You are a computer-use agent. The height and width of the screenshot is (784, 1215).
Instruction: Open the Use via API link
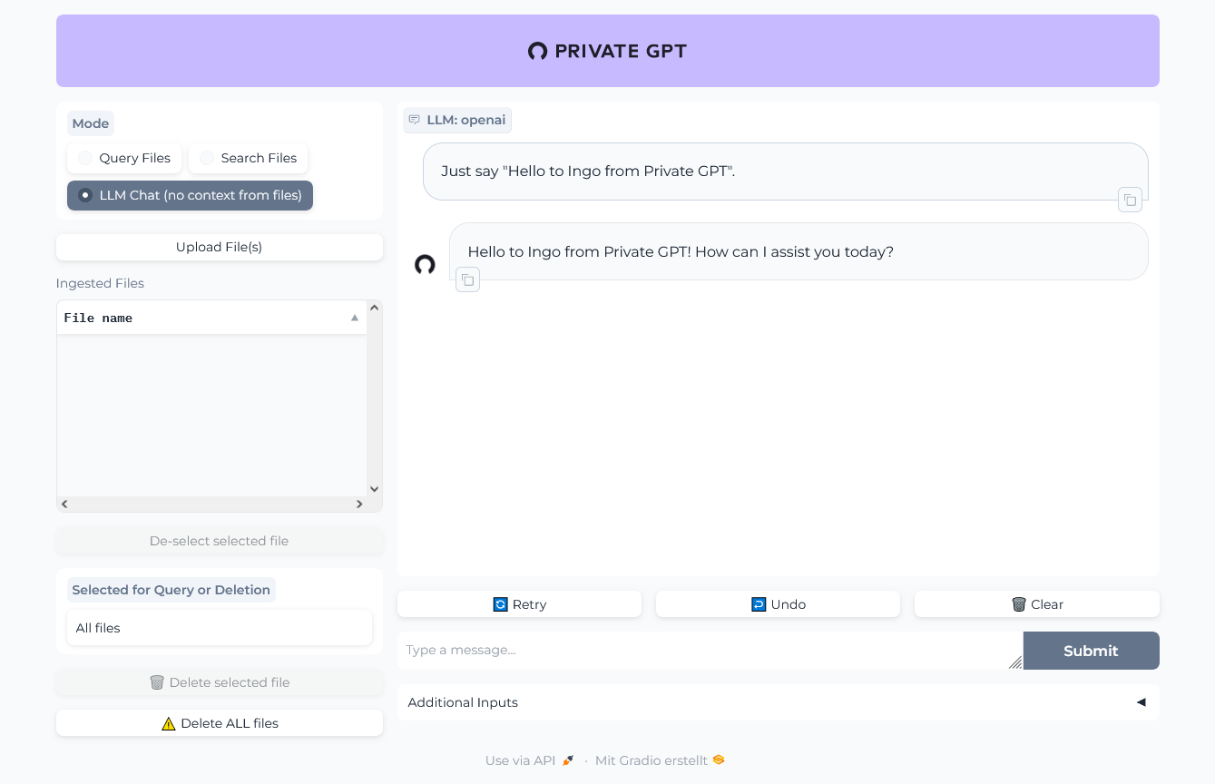point(530,760)
